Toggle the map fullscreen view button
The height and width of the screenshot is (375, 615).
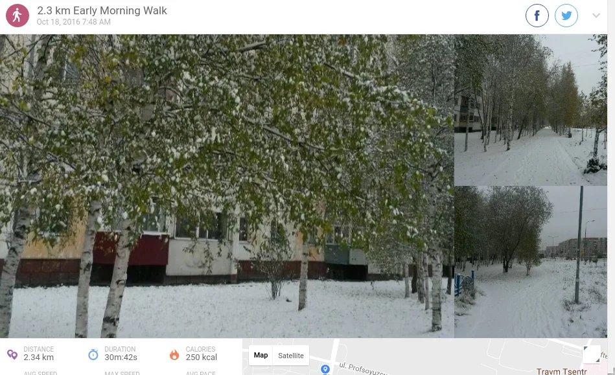click(592, 354)
